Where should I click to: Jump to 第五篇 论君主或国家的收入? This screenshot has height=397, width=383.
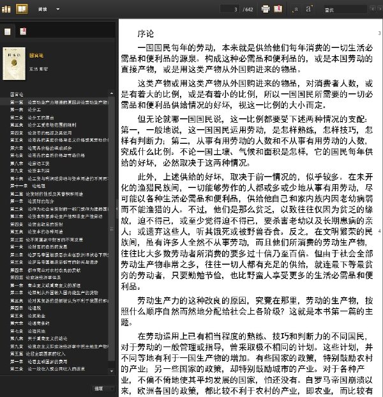(x=38, y=354)
